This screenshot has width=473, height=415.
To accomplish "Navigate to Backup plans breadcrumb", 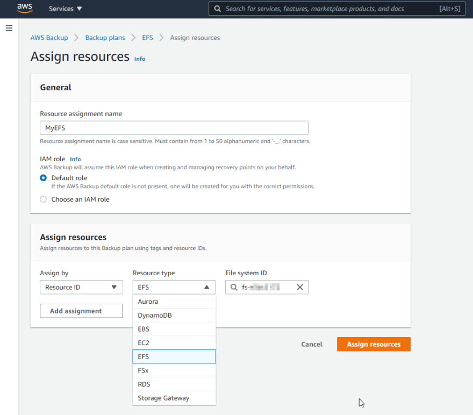I will [105, 38].
